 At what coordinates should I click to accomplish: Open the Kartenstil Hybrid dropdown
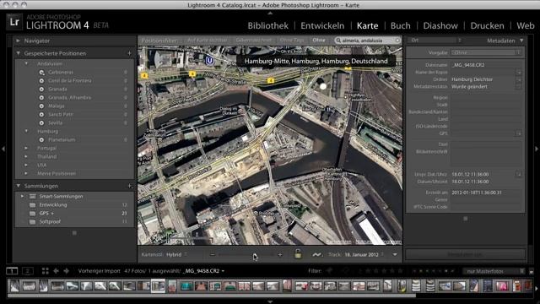[176, 255]
